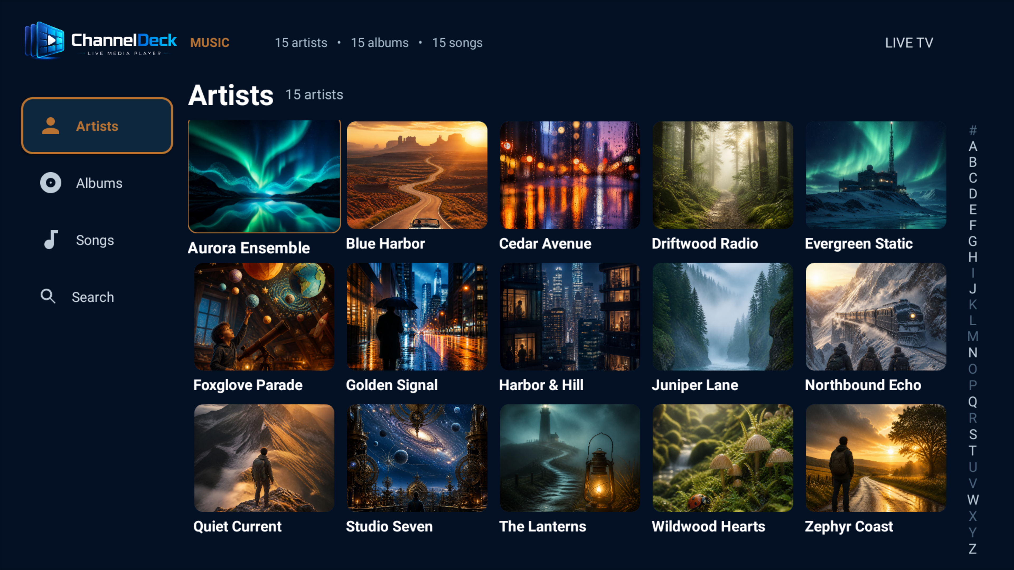
Task: Jump to letter H in index
Action: click(973, 257)
